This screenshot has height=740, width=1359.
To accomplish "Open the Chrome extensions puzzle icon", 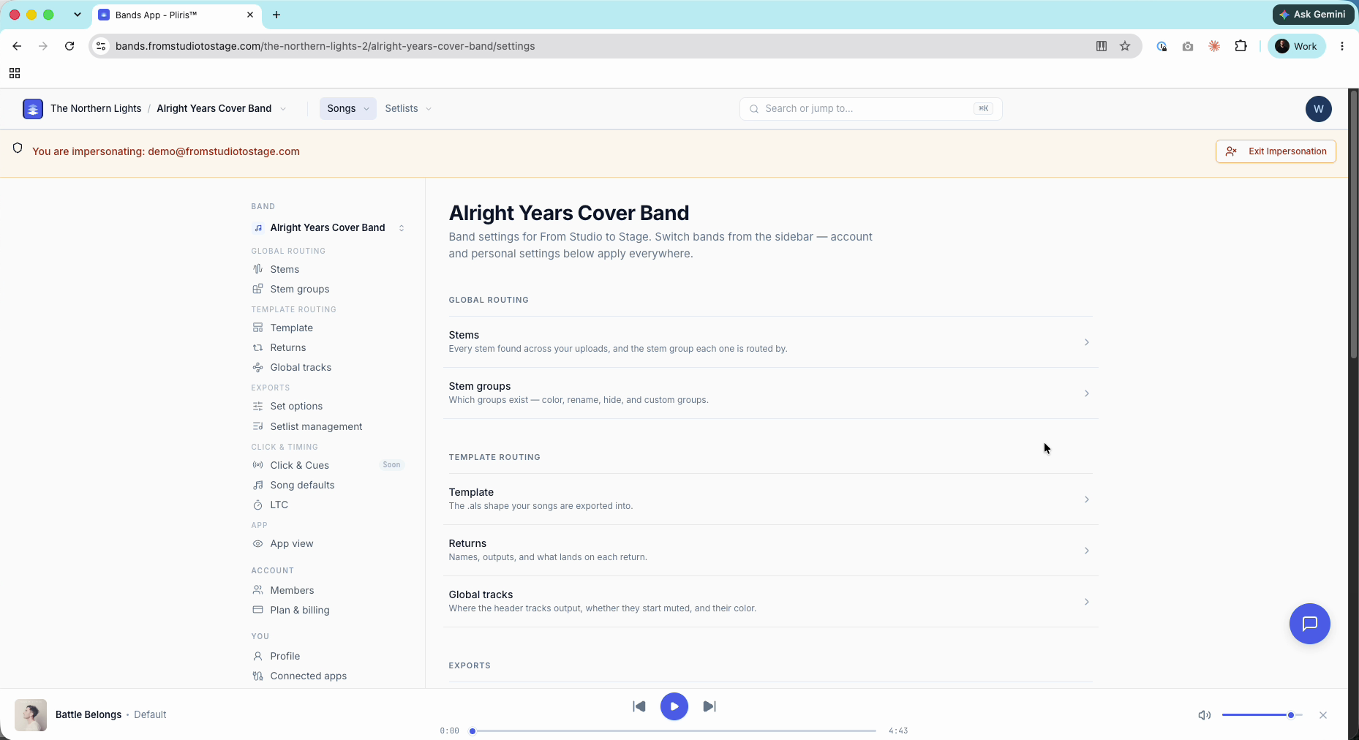I will pyautogui.click(x=1241, y=46).
